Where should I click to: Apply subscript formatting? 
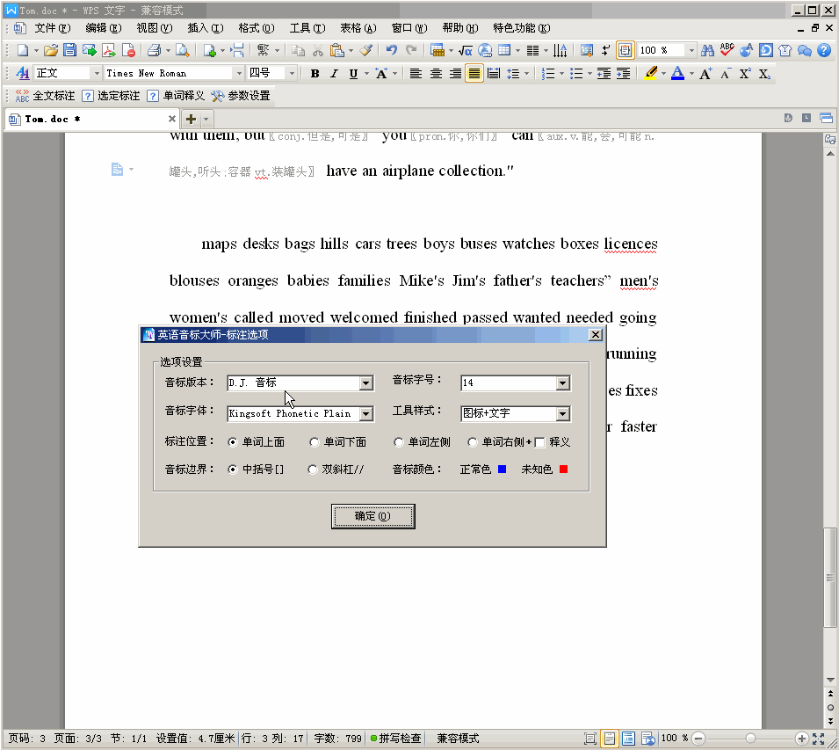click(x=764, y=73)
